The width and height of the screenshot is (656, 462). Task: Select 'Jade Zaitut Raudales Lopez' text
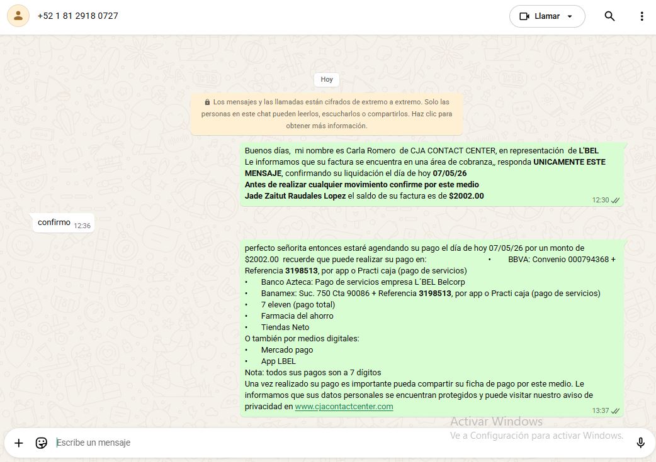point(295,196)
